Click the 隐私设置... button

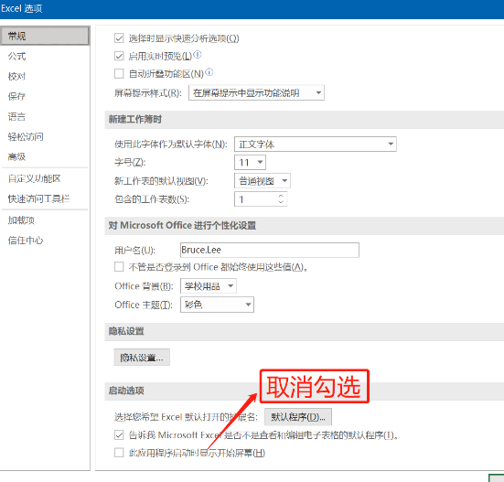tap(142, 358)
